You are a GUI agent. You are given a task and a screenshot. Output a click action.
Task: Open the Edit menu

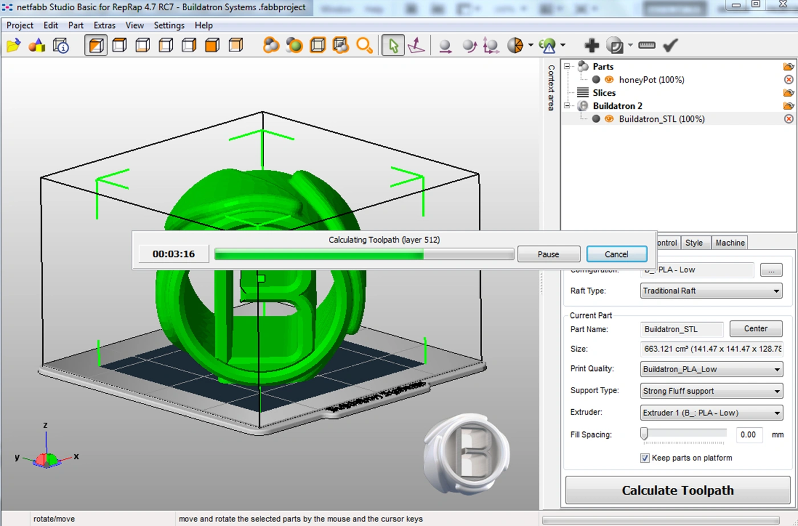coord(51,26)
